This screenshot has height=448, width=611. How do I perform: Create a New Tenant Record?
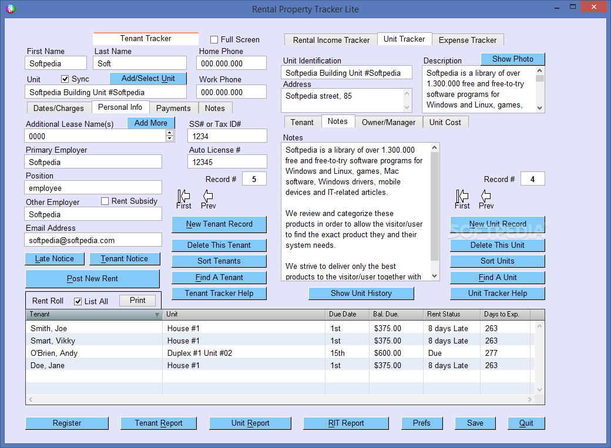point(219,224)
